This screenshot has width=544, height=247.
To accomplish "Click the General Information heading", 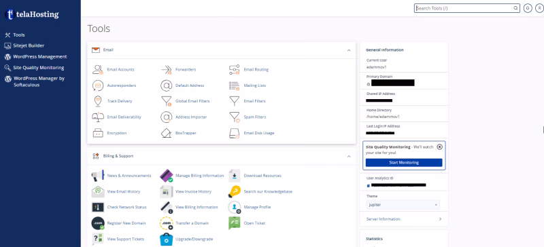I will (x=385, y=50).
